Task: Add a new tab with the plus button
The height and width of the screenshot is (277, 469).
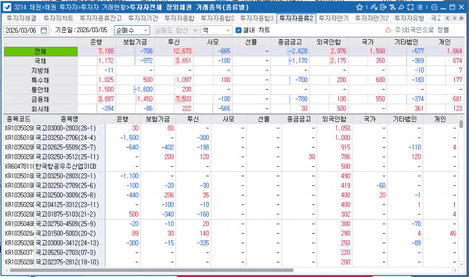Action: (461, 18)
